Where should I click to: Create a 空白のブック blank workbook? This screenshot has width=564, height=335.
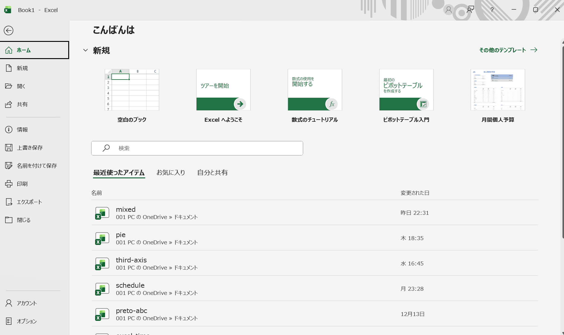click(x=132, y=90)
